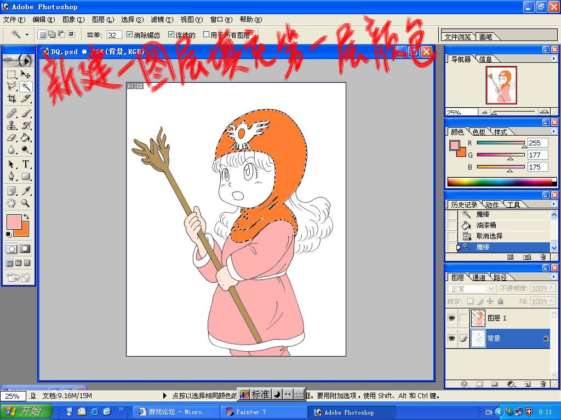Image resolution: width=561 pixels, height=420 pixels.
Task: Select the Move tool
Action: pyautogui.click(x=25, y=74)
